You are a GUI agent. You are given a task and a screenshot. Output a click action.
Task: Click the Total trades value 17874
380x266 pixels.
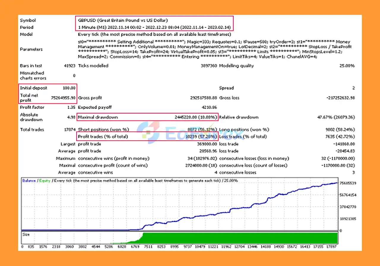pyautogui.click(x=69, y=130)
